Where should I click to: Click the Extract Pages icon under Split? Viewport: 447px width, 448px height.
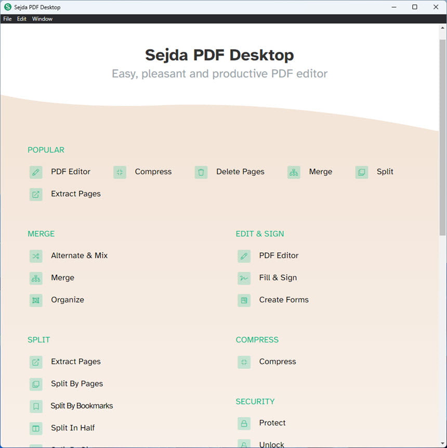[36, 362]
